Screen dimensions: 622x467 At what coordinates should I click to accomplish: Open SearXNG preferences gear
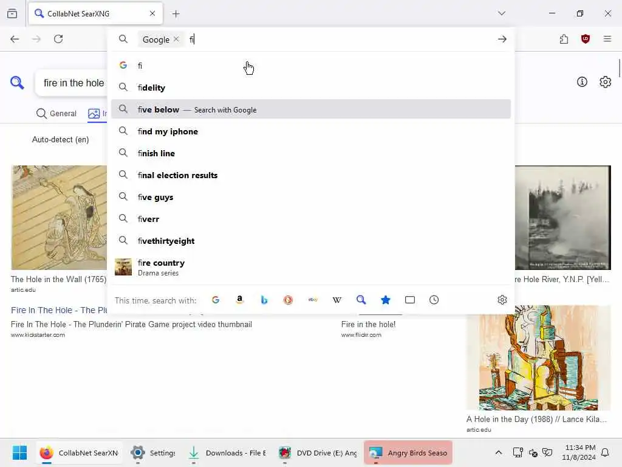coord(606,82)
